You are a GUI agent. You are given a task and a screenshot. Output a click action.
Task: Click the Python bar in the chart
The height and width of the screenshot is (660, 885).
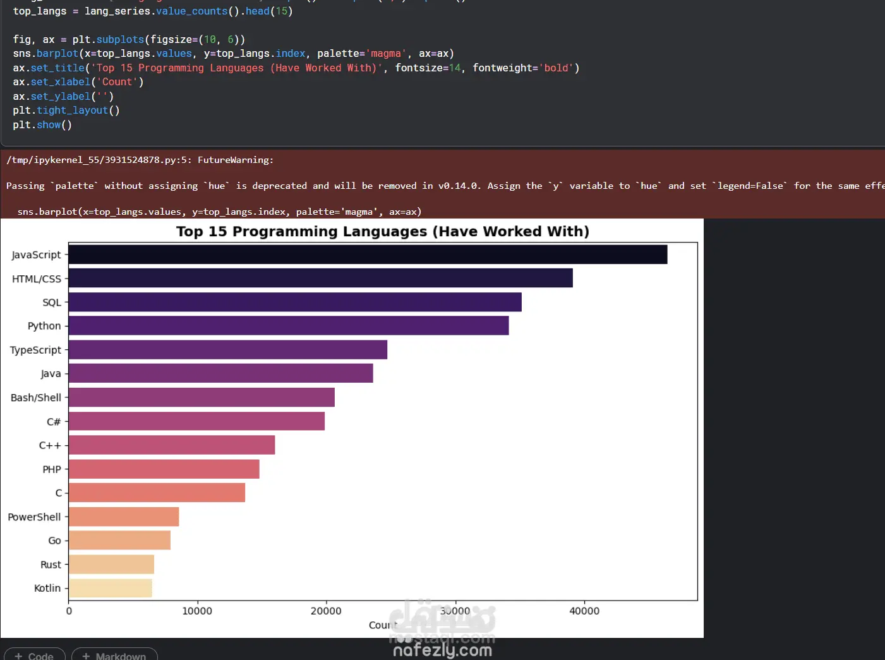[289, 326]
